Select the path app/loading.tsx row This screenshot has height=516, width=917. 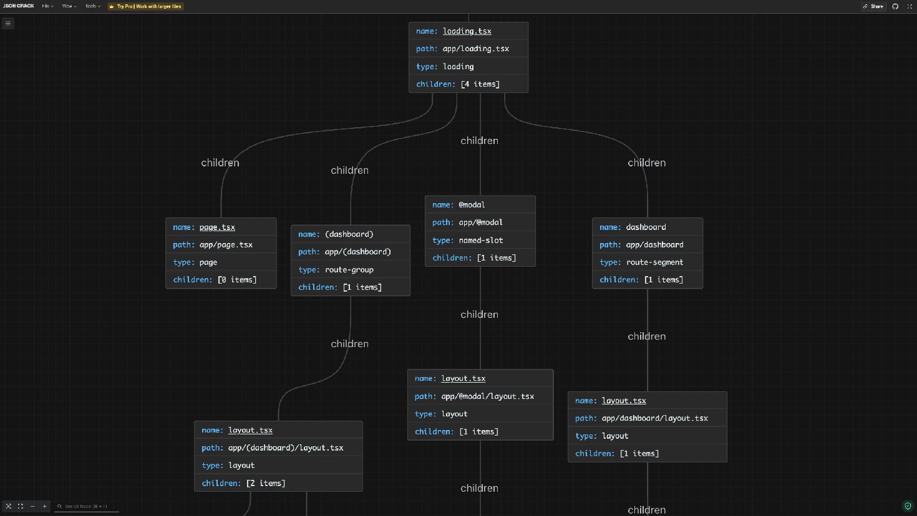pyautogui.click(x=468, y=49)
